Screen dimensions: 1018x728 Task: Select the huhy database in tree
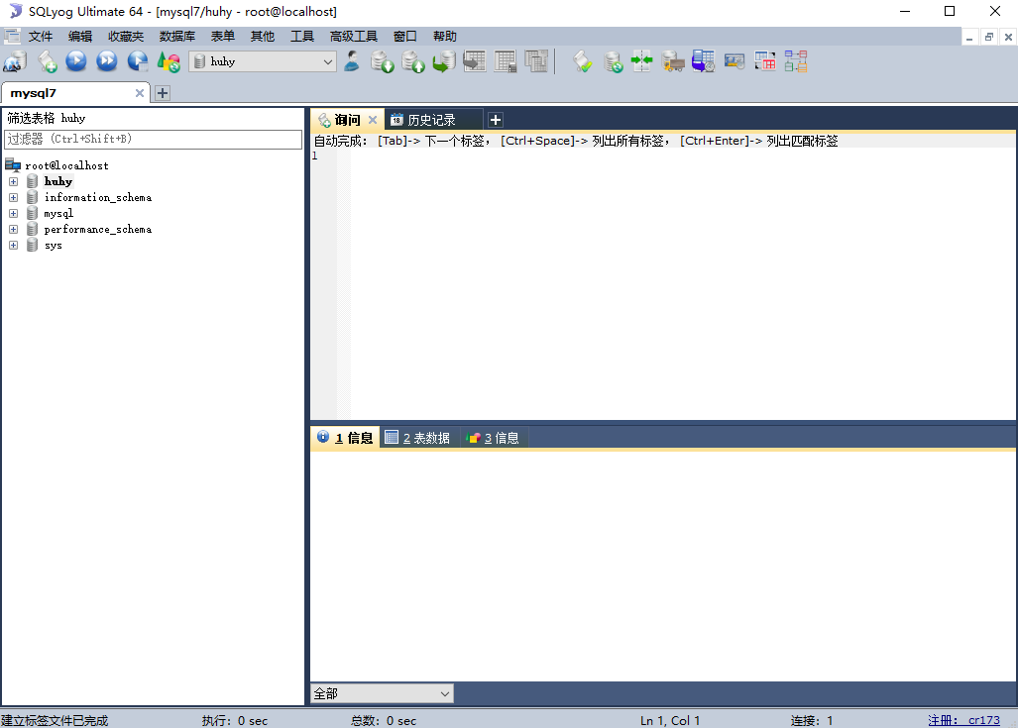[x=57, y=181]
